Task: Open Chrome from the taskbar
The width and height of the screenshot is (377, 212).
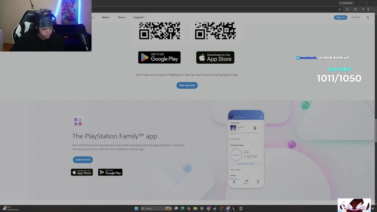Action: point(208,208)
